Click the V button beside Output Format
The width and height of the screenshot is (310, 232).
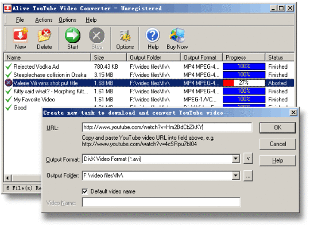click(x=248, y=159)
